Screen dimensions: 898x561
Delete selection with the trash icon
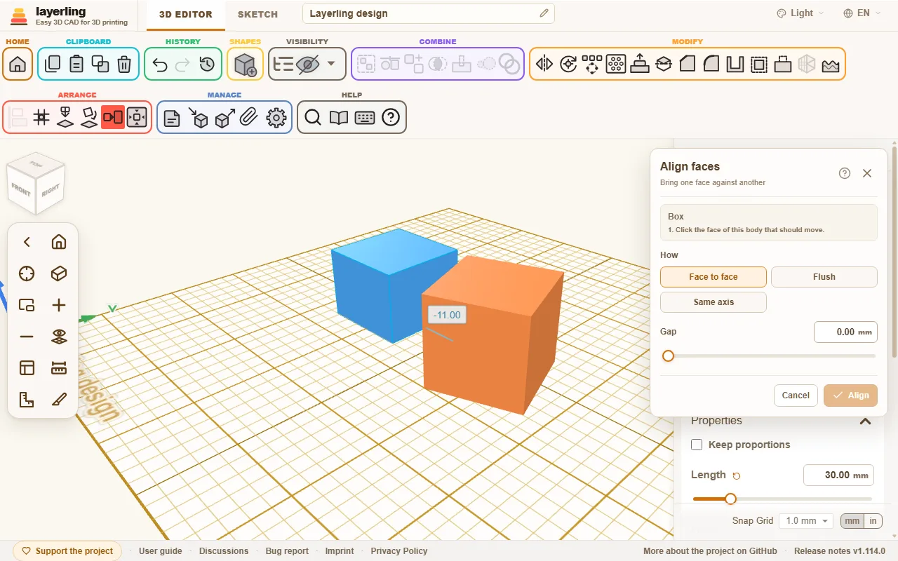[x=124, y=65]
